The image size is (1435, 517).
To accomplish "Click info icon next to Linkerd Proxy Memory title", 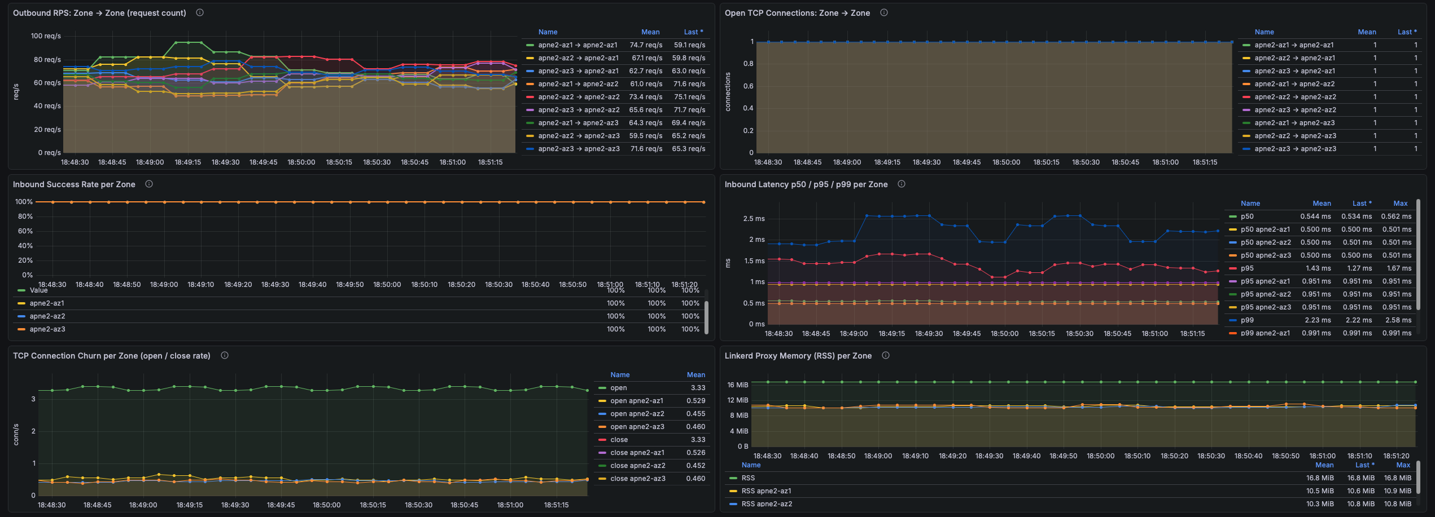I will click(x=886, y=356).
